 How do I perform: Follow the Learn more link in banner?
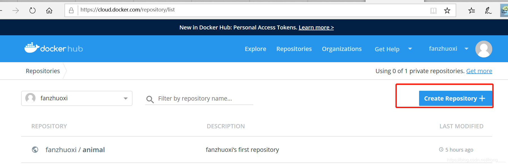click(316, 27)
